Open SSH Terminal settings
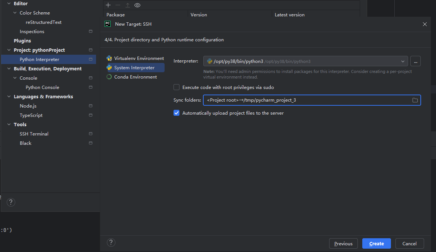This screenshot has width=436, height=252. point(34,134)
